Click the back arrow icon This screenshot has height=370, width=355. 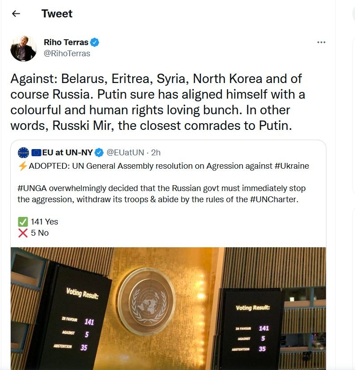pos(16,13)
